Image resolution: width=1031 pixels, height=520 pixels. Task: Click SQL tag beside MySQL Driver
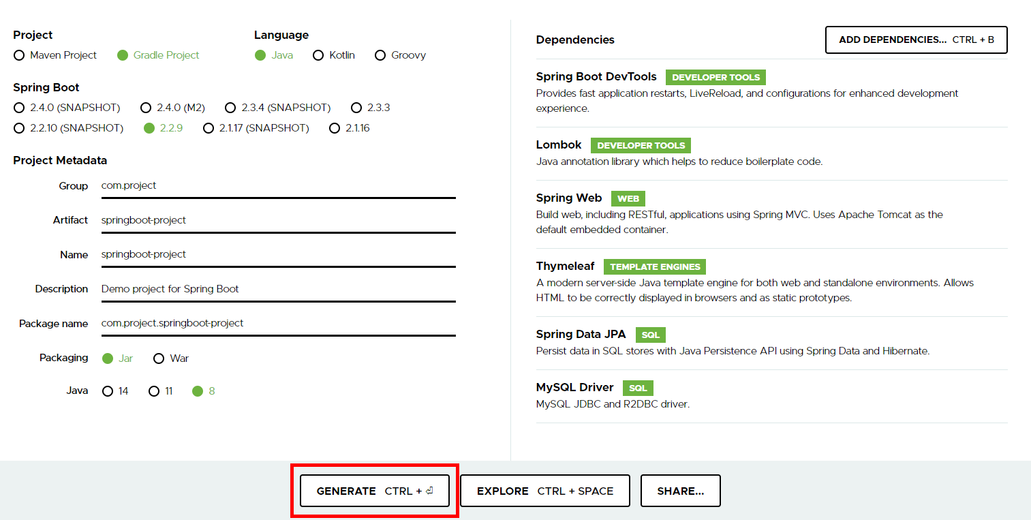point(638,388)
